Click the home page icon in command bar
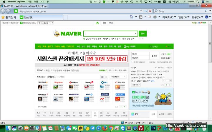Viewport: 212px width, 132px height. tap(131, 17)
